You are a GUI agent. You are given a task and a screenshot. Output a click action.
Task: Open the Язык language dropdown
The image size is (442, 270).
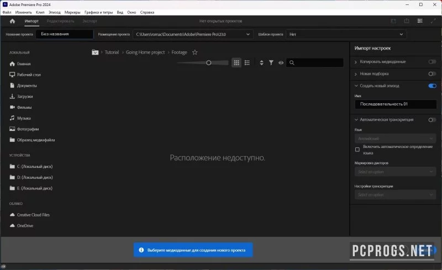(395, 139)
